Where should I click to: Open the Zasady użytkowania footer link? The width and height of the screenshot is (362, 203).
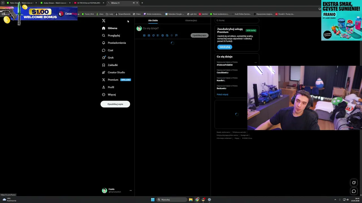(x=223, y=132)
